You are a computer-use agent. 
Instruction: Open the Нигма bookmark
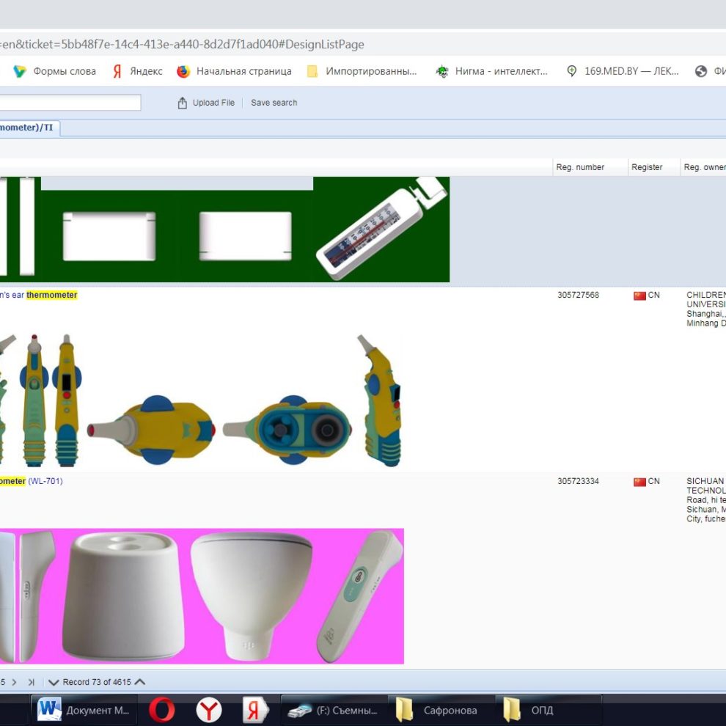pyautogui.click(x=492, y=71)
